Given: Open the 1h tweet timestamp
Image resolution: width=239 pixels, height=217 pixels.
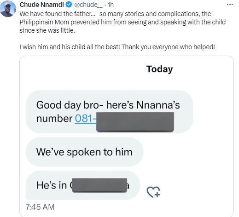Looking at the screenshot, I should [111, 5].
